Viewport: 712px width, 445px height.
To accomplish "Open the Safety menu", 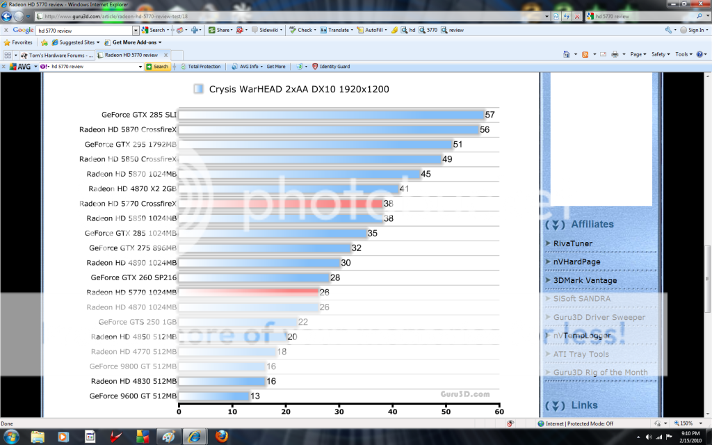I will point(661,54).
